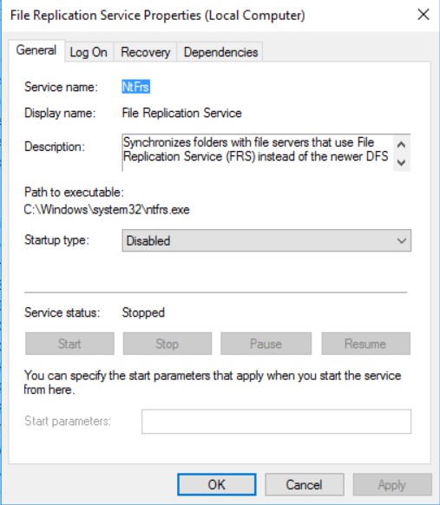
Task: Click the Apply button
Action: (392, 485)
